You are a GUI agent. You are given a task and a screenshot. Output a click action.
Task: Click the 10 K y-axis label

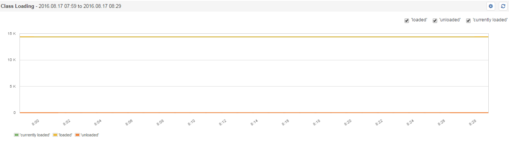pyautogui.click(x=12, y=60)
